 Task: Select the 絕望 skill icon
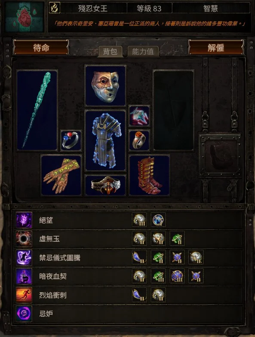24,220
